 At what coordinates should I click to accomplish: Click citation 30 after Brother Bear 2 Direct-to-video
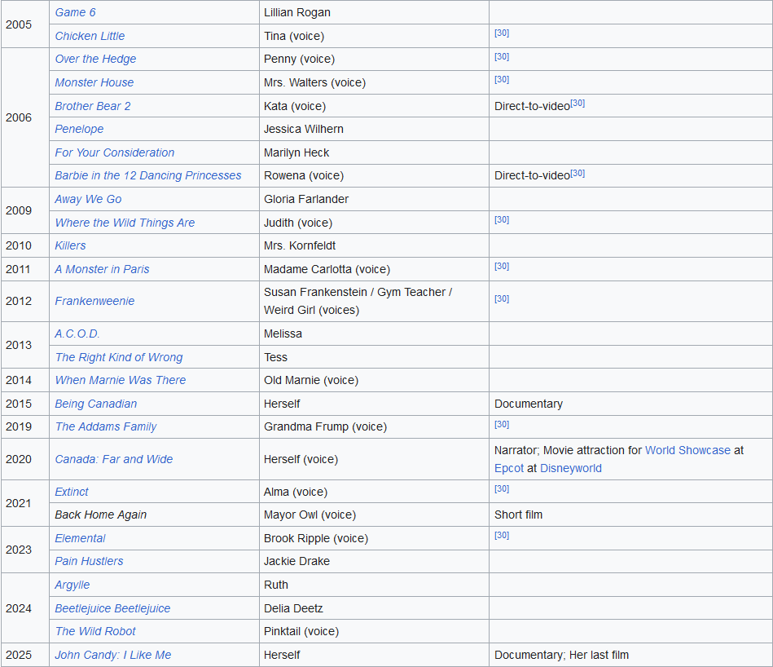point(578,103)
